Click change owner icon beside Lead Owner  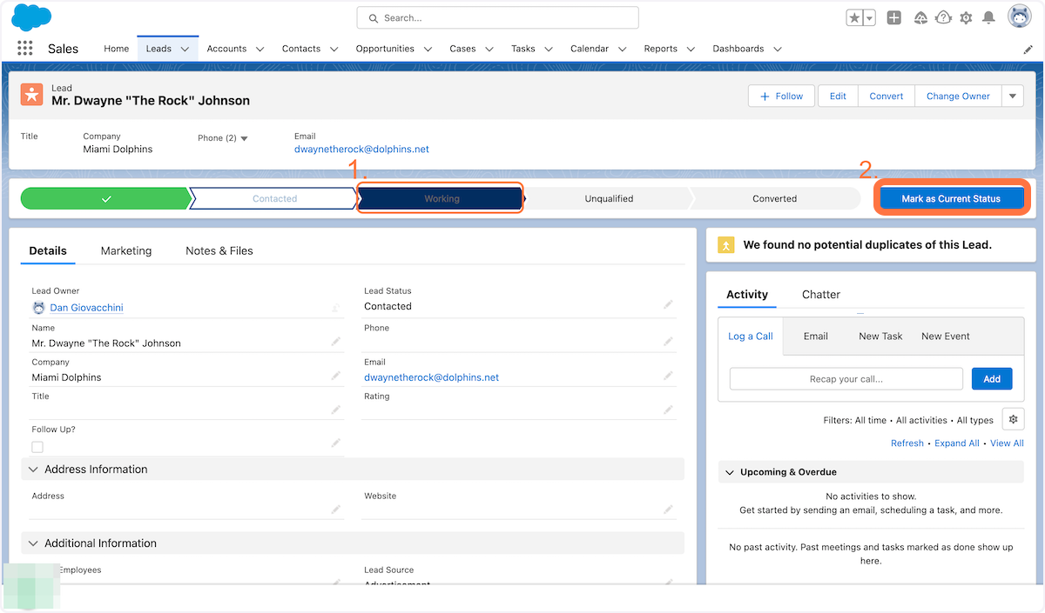[335, 308]
